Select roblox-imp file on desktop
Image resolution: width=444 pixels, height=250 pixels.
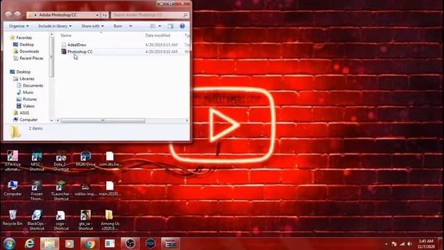[x=85, y=189]
